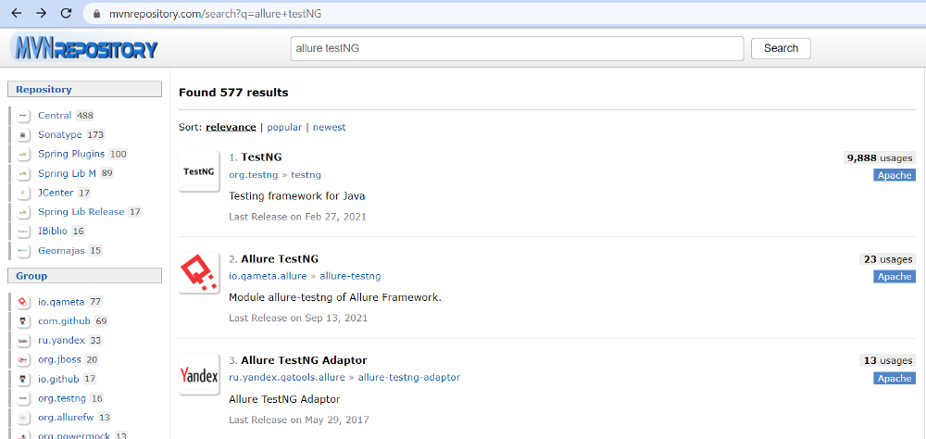Click Apache license tag for Allure TestNG Adaptor
The width and height of the screenshot is (926, 439).
click(x=895, y=378)
